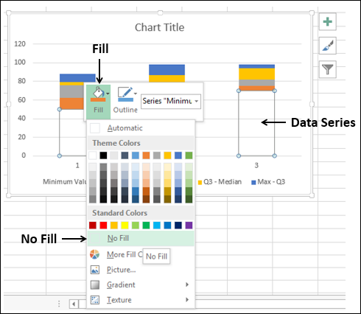Open the Fill dropdown arrow

[108, 94]
